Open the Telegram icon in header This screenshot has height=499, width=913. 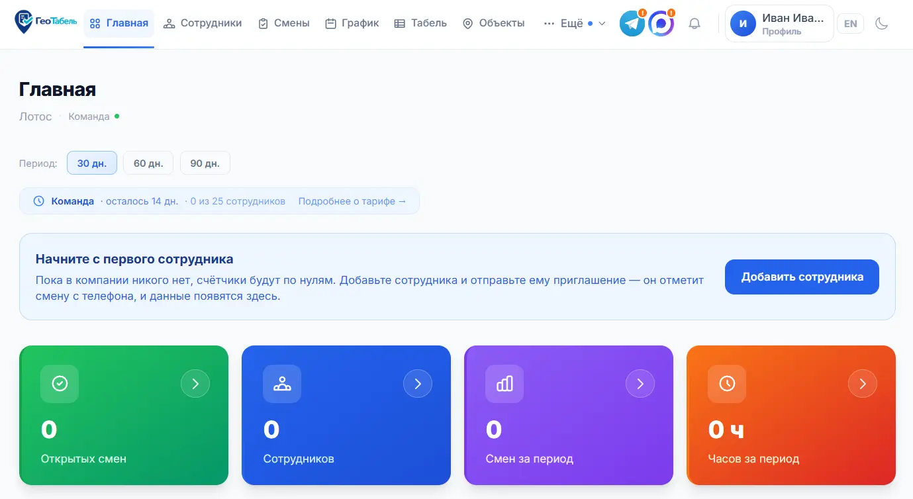click(632, 24)
